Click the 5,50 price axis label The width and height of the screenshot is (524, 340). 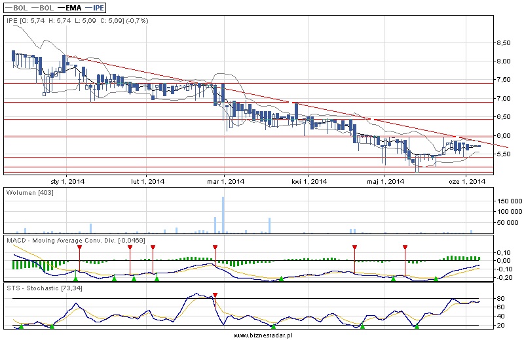[x=504, y=154]
